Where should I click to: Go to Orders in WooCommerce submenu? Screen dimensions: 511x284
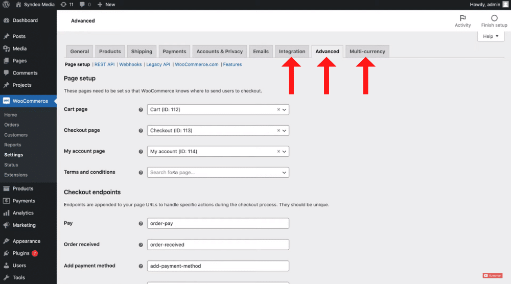coord(12,125)
